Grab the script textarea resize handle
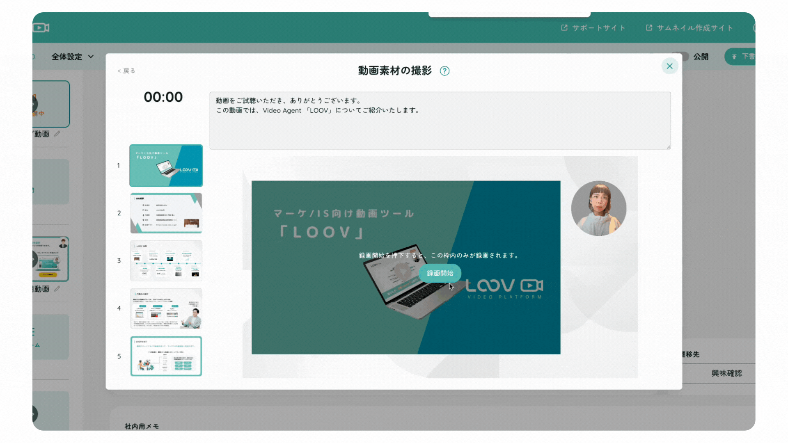This screenshot has width=788, height=443. [669, 147]
